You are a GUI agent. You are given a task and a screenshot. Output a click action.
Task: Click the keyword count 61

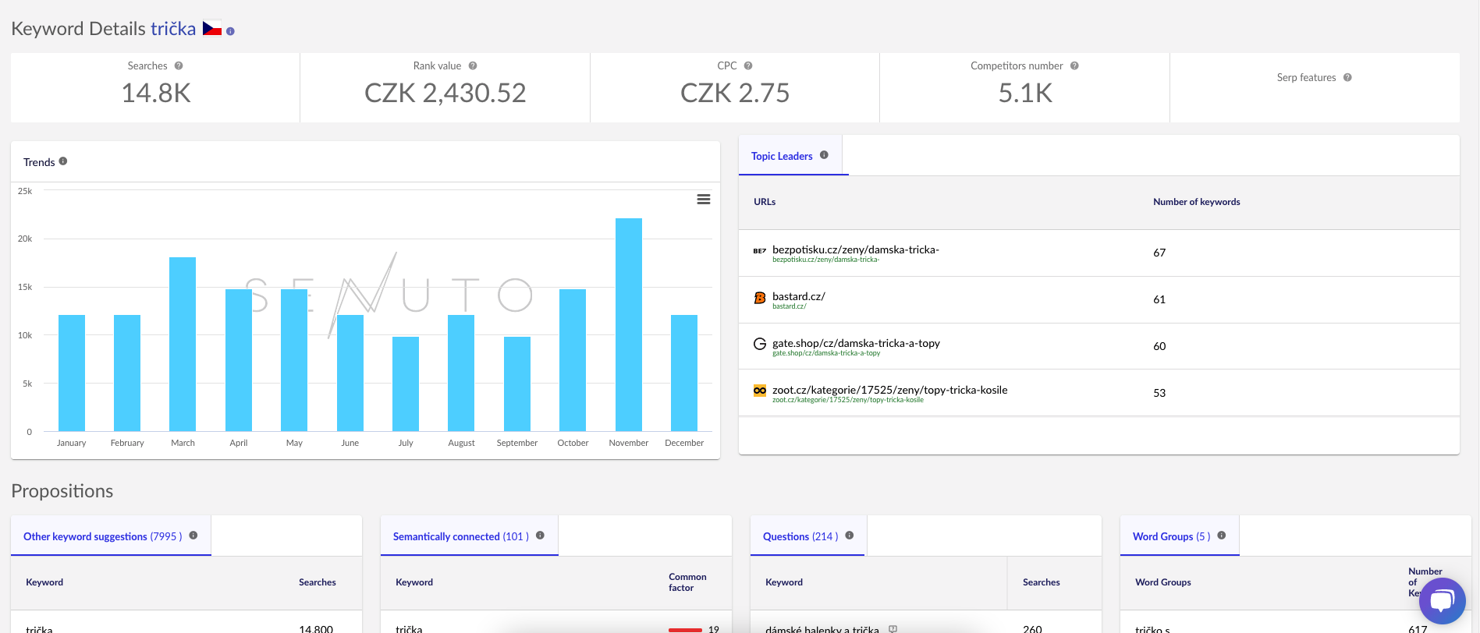click(1159, 299)
